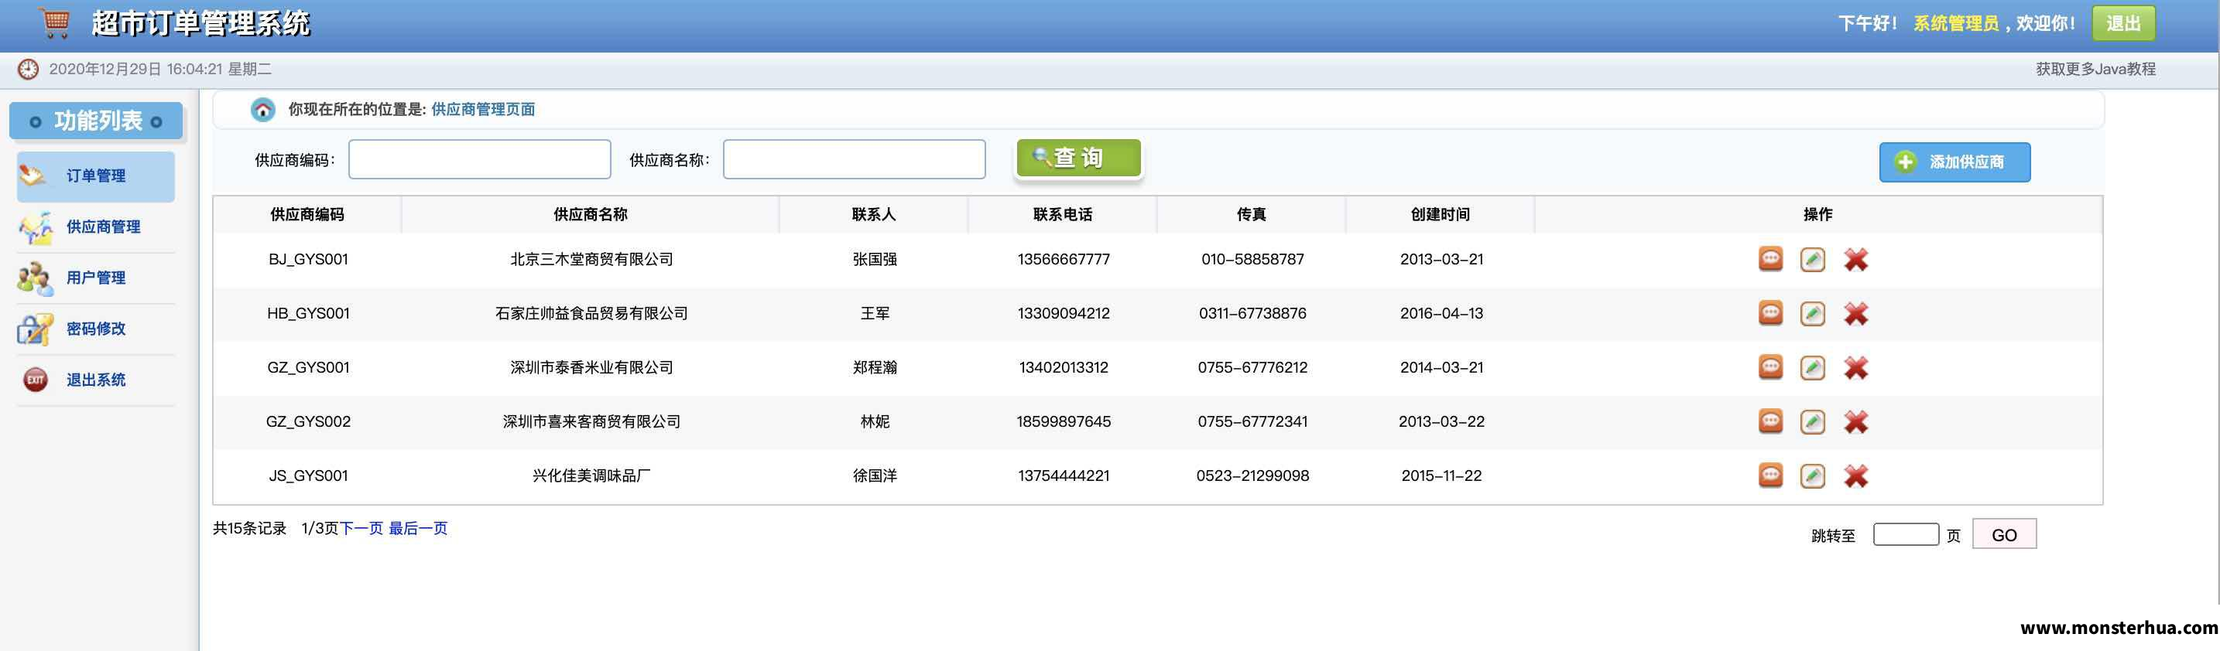The image size is (2220, 651).
Task: Click the 查询 search button
Action: (1079, 158)
